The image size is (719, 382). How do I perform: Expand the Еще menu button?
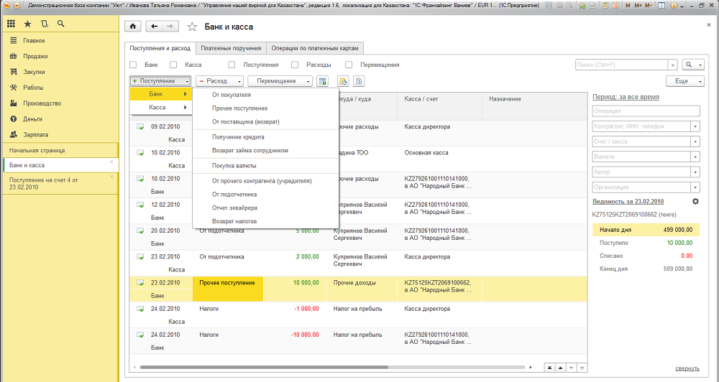[684, 81]
